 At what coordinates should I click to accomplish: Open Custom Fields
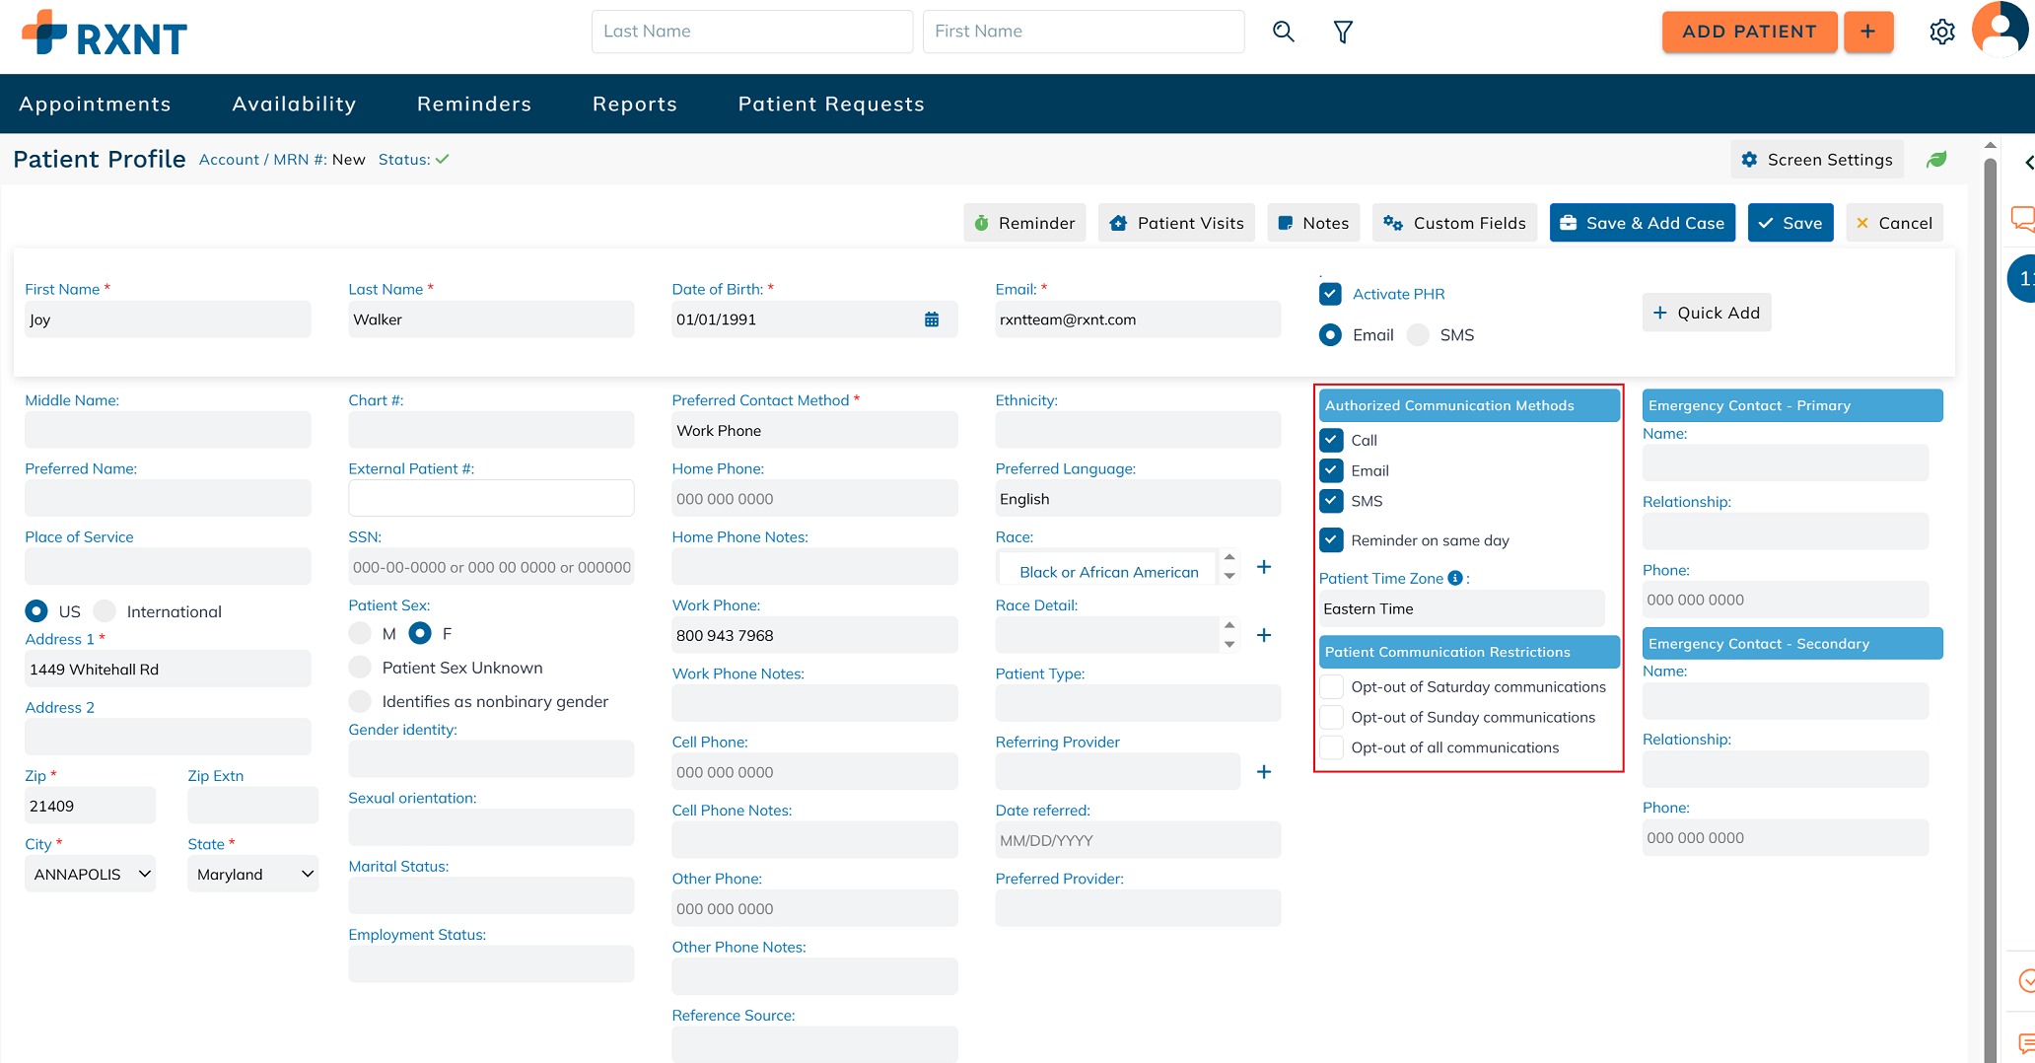coord(1454,223)
